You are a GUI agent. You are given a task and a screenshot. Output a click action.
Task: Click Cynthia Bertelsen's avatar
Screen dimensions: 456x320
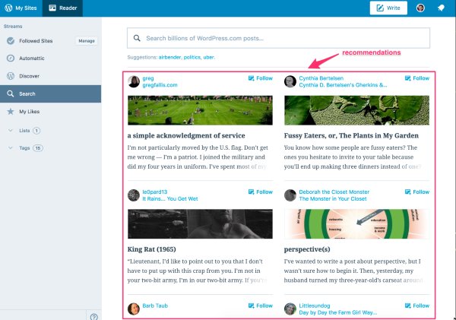(290, 82)
